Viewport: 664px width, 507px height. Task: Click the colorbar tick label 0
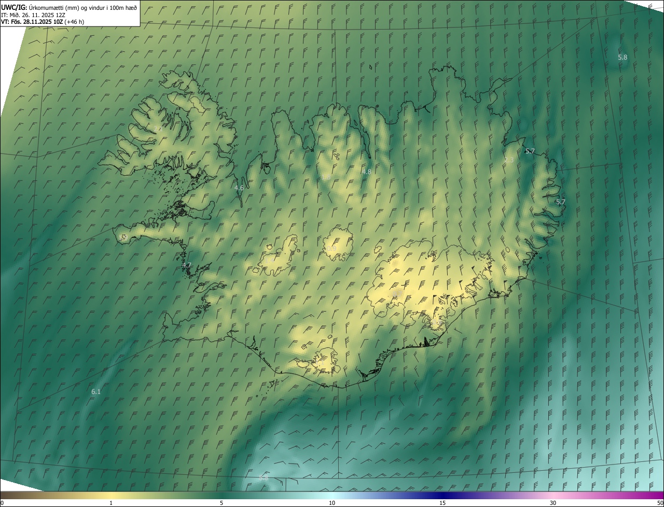tap(2, 503)
